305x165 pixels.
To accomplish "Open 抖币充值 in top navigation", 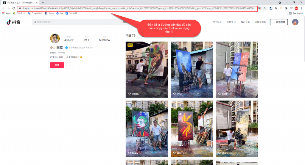I will (245, 22).
